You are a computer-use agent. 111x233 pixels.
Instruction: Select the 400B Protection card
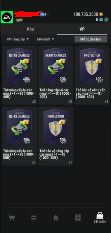(92, 75)
